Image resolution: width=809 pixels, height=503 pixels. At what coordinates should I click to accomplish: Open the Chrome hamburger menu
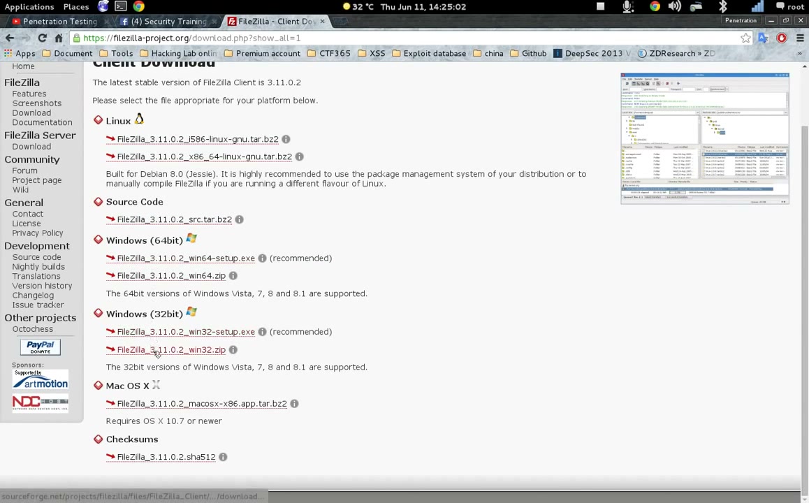(x=800, y=38)
